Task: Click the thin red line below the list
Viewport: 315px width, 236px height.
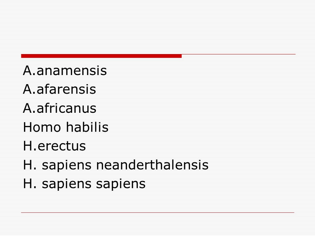Action: tap(157, 212)
